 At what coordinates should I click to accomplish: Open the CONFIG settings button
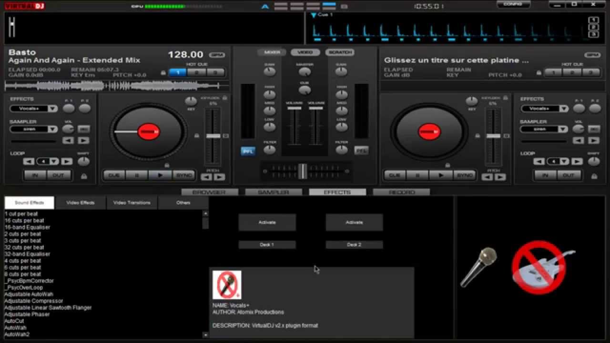(513, 4)
